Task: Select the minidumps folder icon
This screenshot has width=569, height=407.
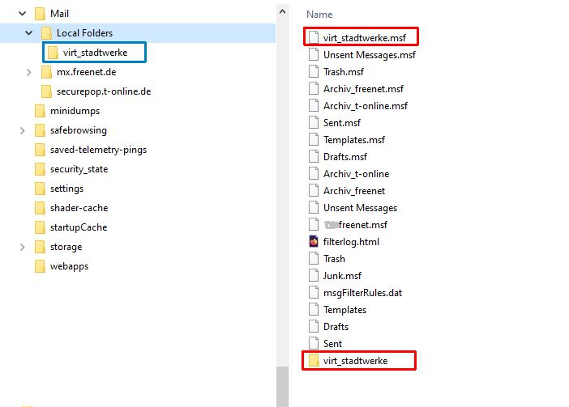Action: (40, 111)
